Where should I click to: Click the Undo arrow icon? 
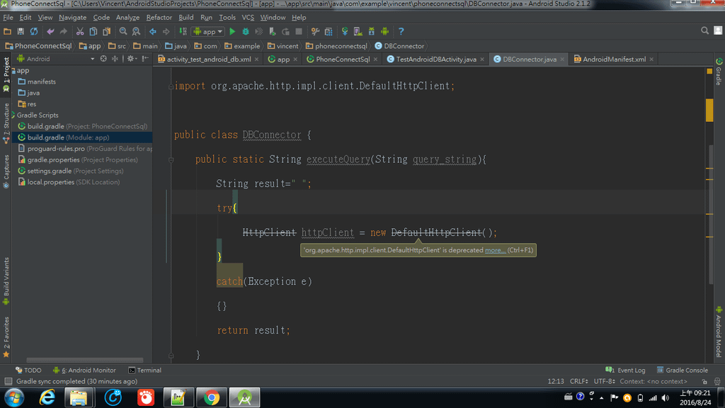coord(50,31)
